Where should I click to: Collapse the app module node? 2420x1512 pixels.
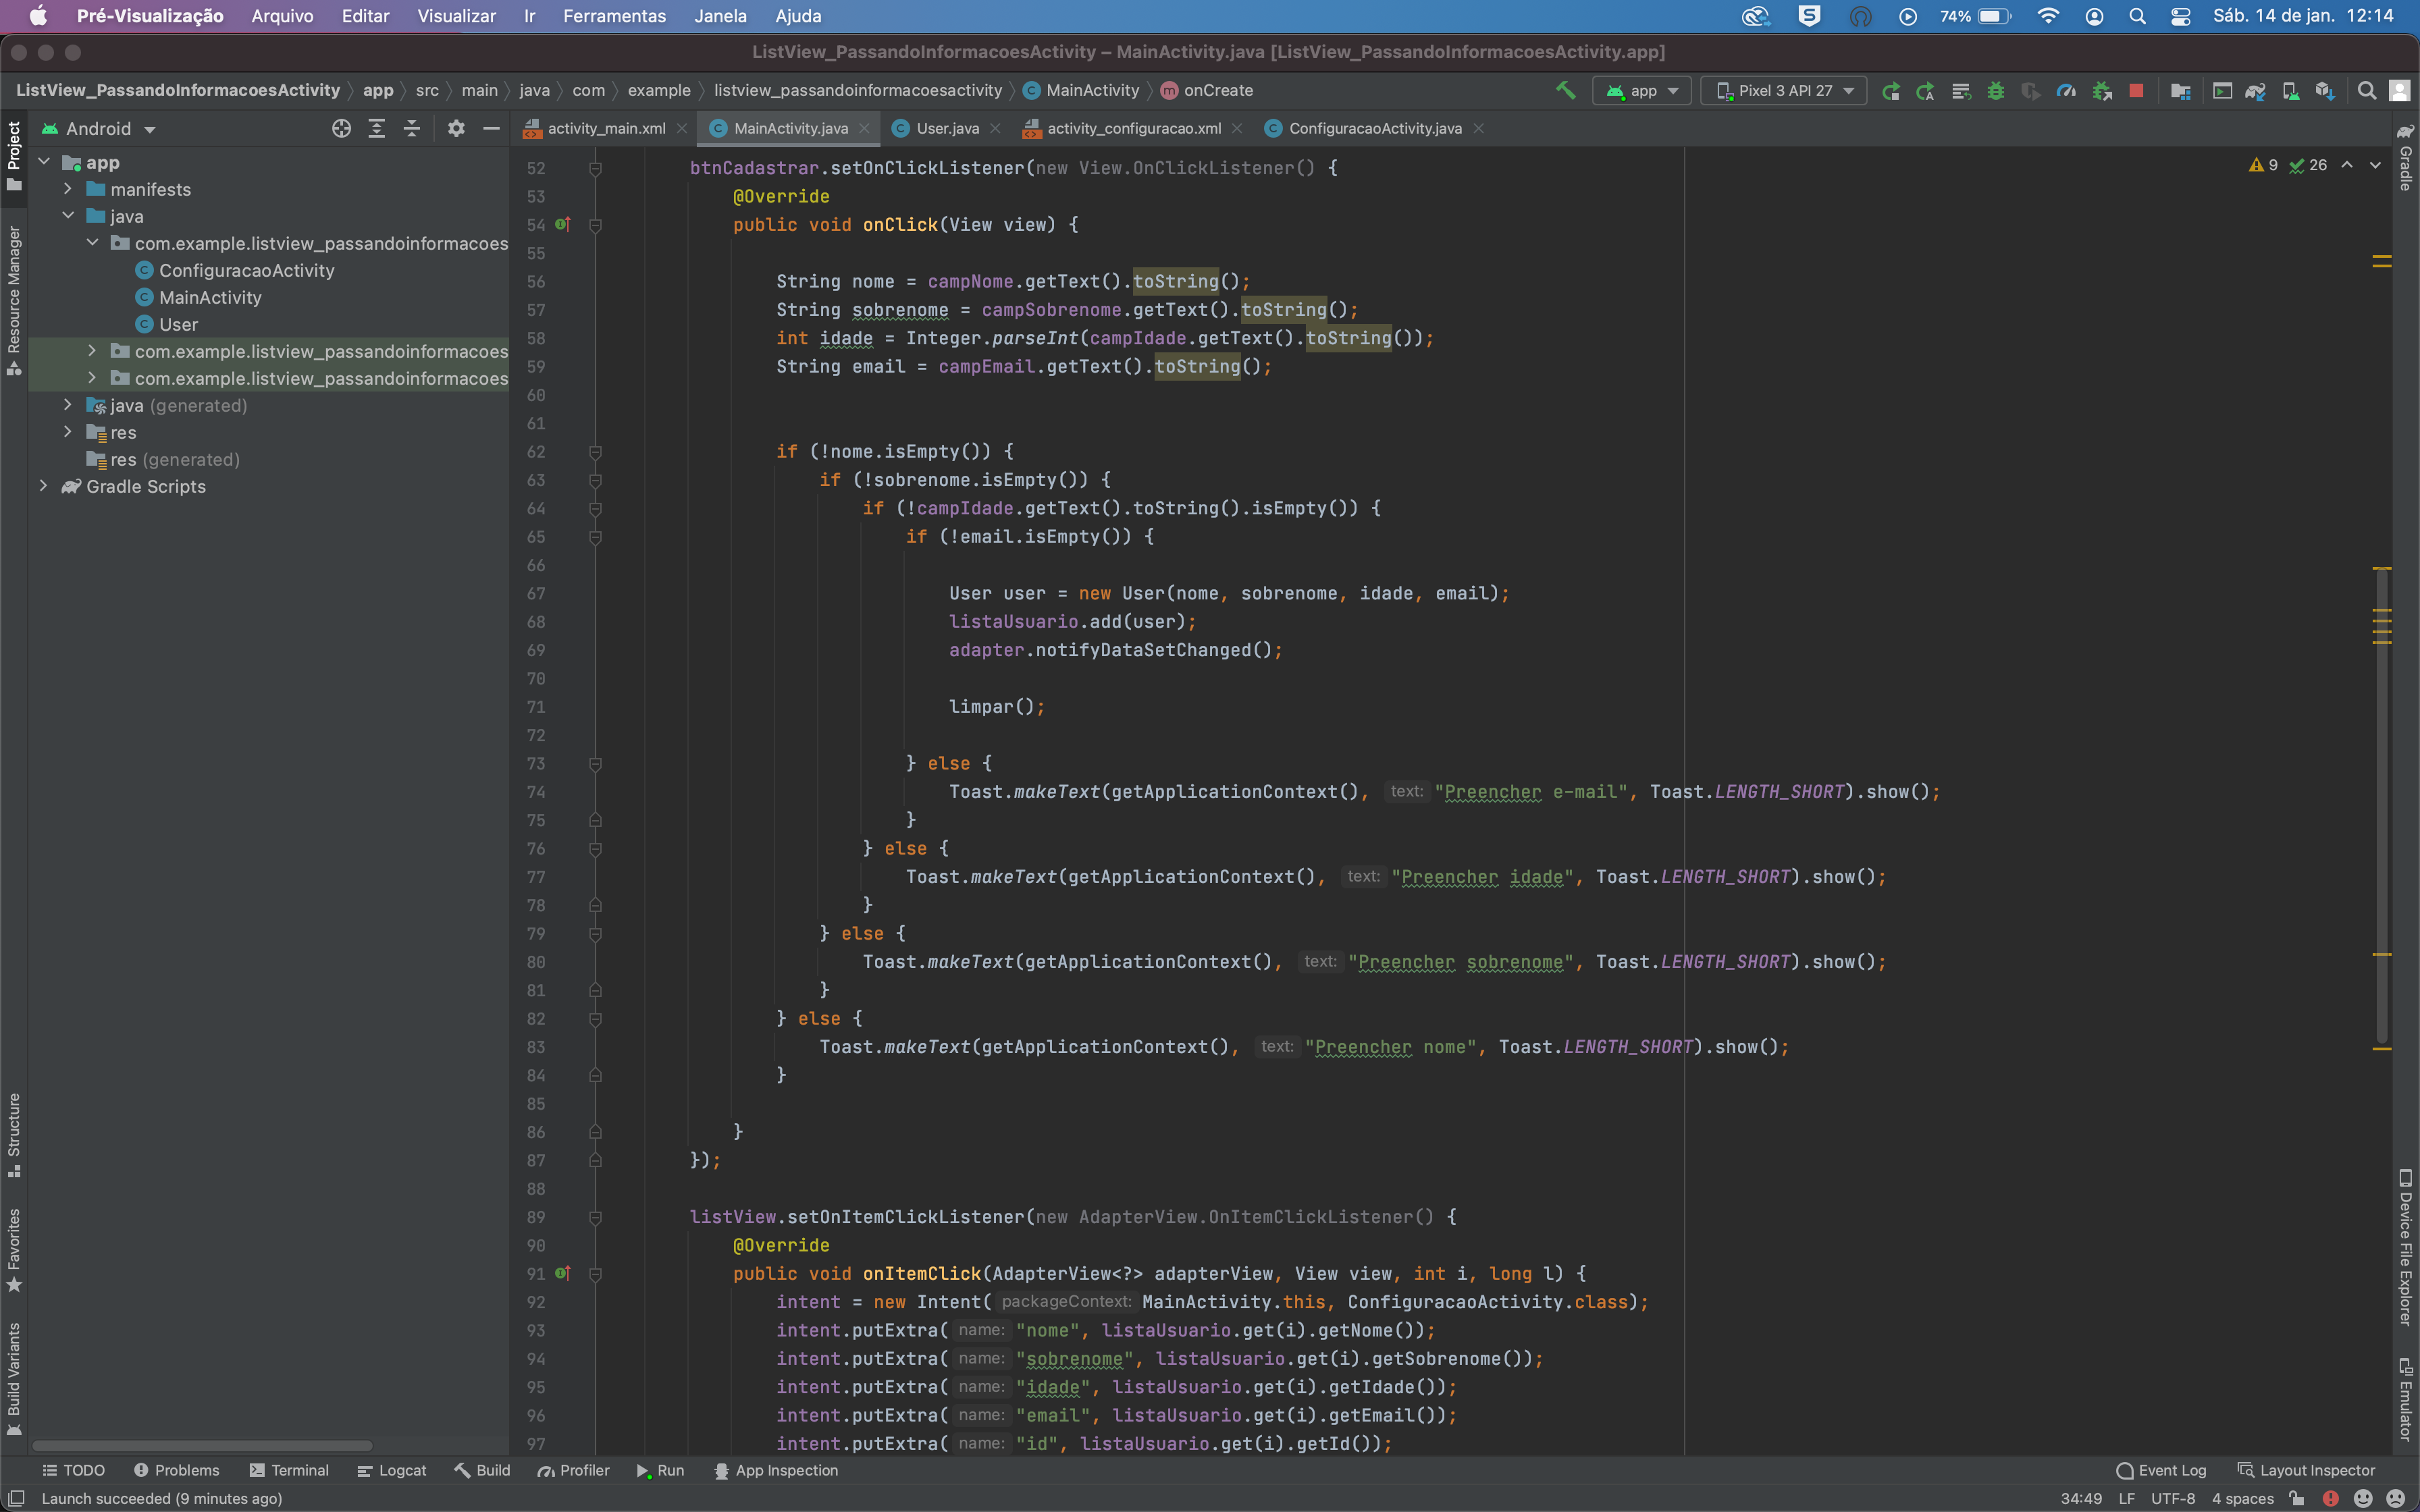coord(43,162)
